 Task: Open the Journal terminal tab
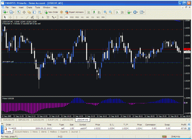(x=74, y=132)
